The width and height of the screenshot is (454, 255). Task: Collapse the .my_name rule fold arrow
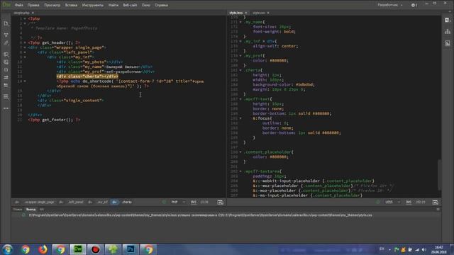(x=240, y=22)
